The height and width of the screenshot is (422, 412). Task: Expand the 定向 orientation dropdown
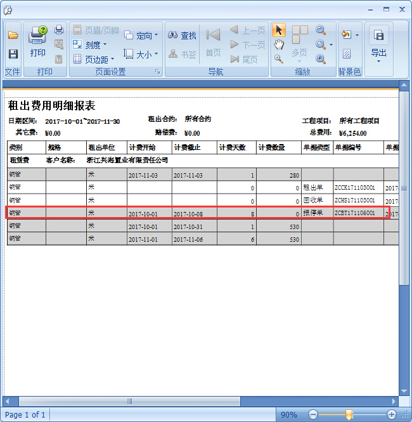[141, 36]
